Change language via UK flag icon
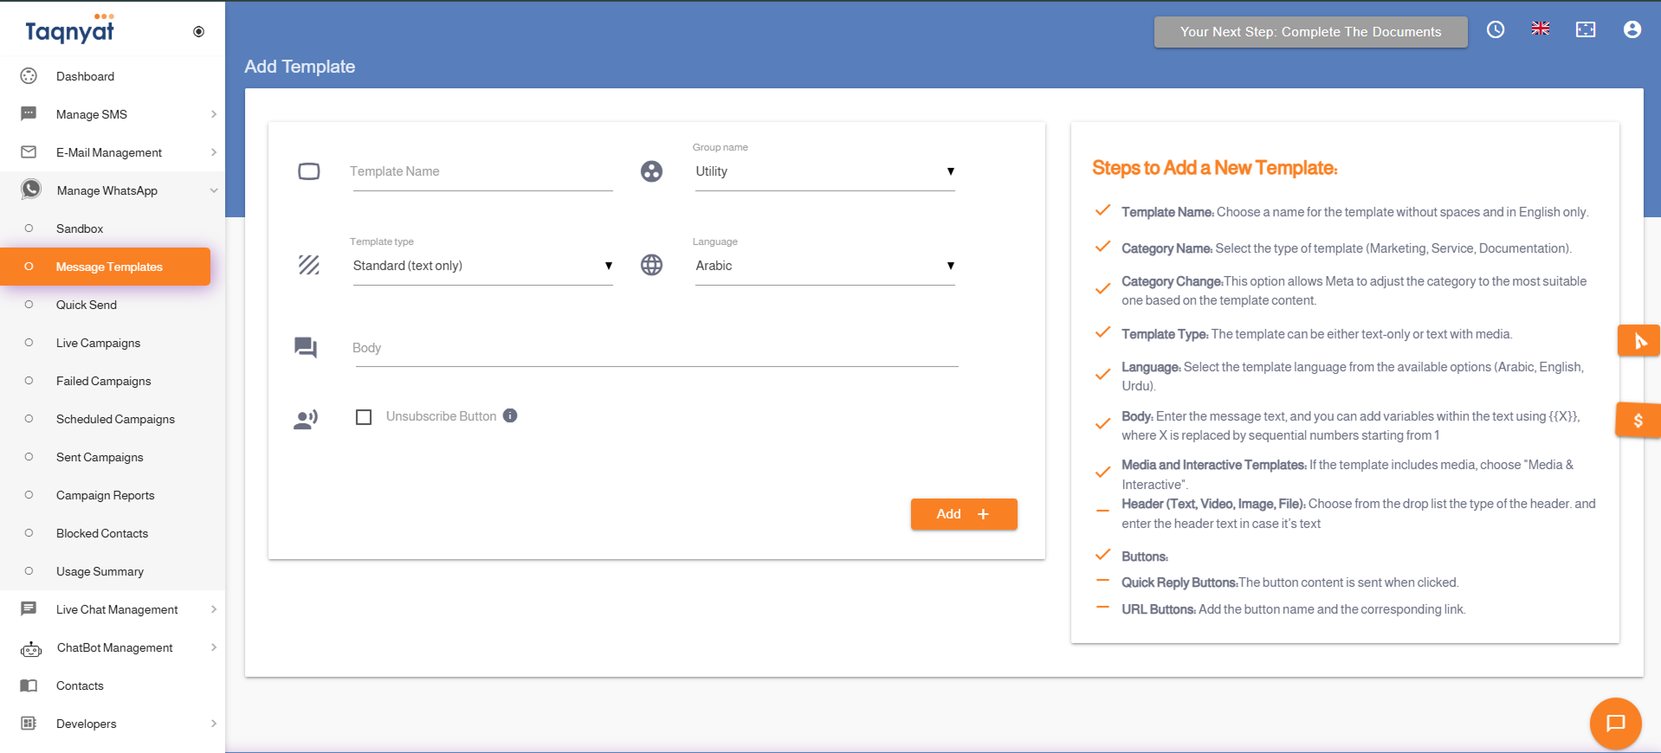This screenshot has width=1661, height=753. pyautogui.click(x=1541, y=29)
